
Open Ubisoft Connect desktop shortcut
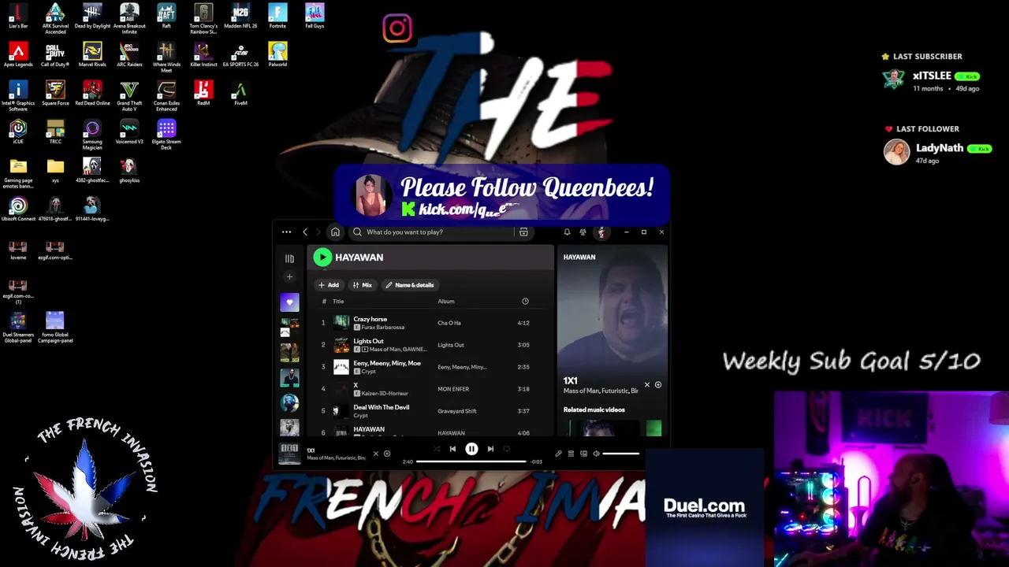(x=17, y=209)
